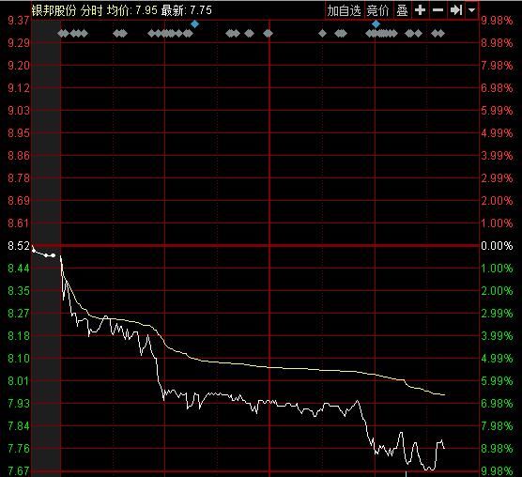Click the 0.00% reference percentage label
Image resolution: width=522 pixels, height=477 pixels.
pos(497,246)
